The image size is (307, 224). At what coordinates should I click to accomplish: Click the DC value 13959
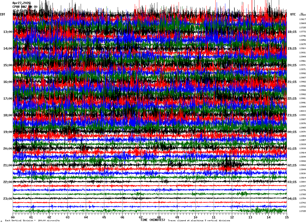(x=302, y=136)
